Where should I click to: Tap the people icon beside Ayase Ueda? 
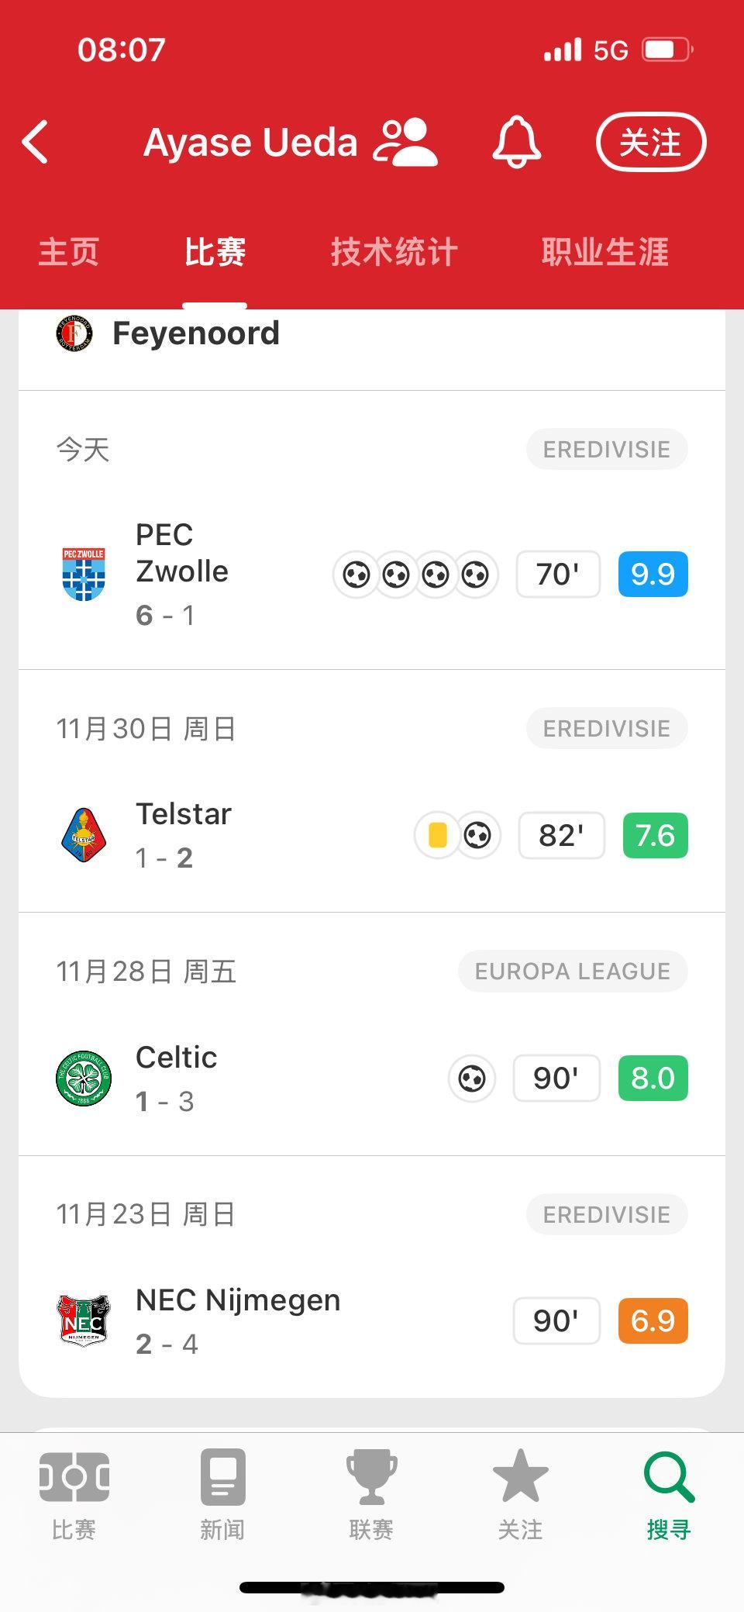coord(405,142)
